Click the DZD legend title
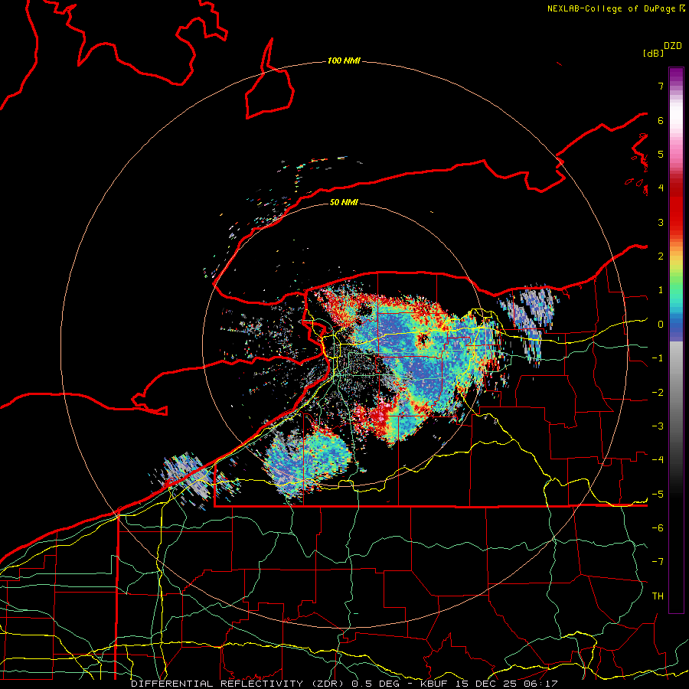689x689 pixels. (673, 46)
